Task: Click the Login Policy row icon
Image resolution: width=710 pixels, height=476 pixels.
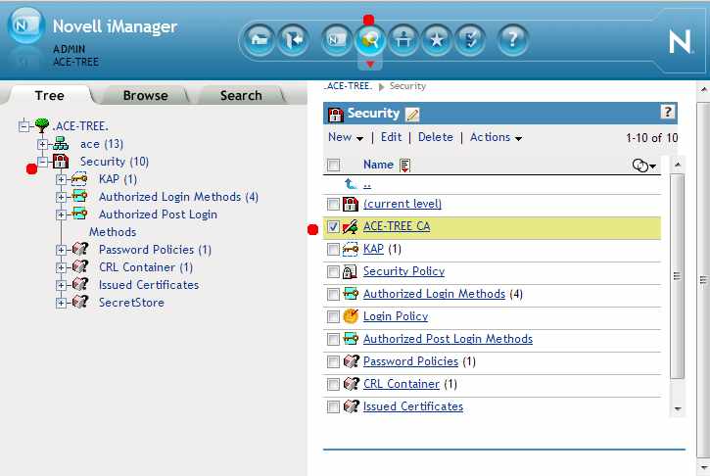Action: pyautogui.click(x=351, y=316)
